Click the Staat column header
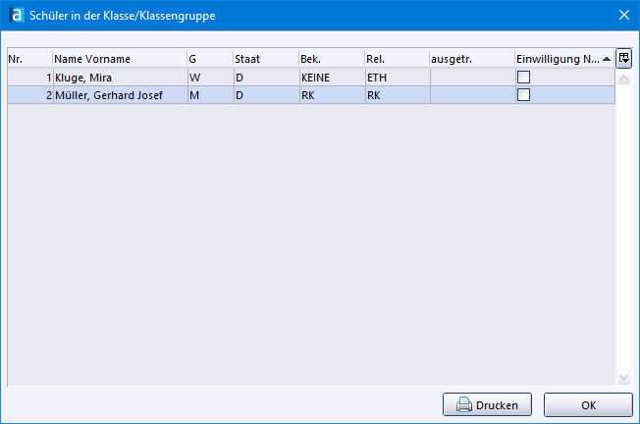The height and width of the screenshot is (424, 640). click(264, 59)
